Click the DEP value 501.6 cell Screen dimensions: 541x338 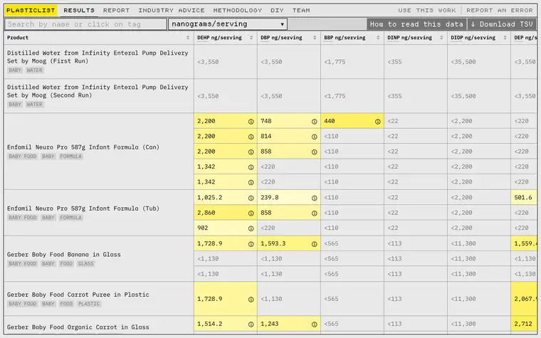click(524, 198)
